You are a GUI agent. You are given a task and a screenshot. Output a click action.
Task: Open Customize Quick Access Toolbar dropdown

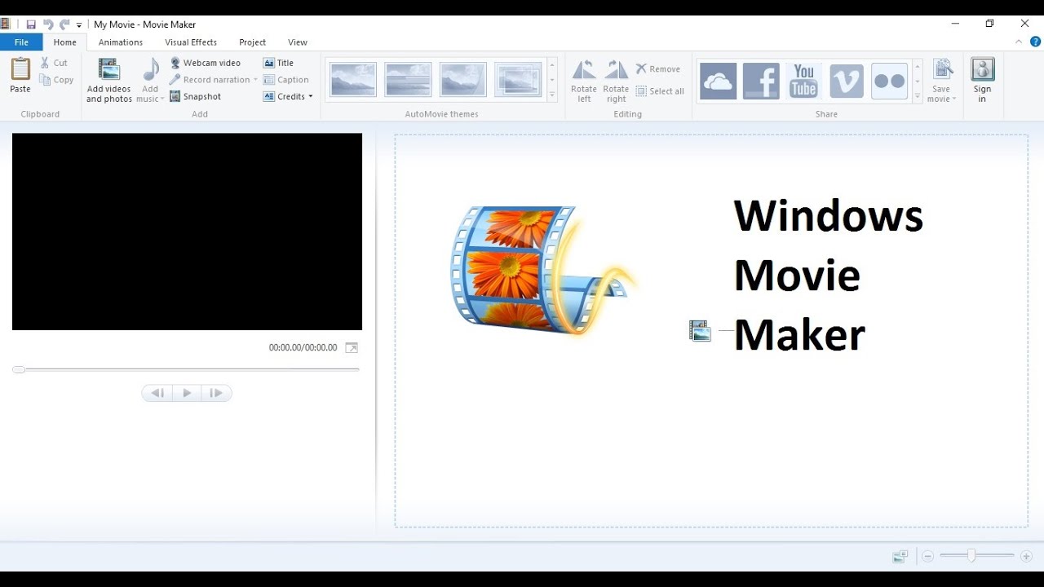79,25
